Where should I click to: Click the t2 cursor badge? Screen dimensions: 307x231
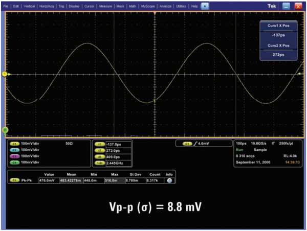[100, 151]
